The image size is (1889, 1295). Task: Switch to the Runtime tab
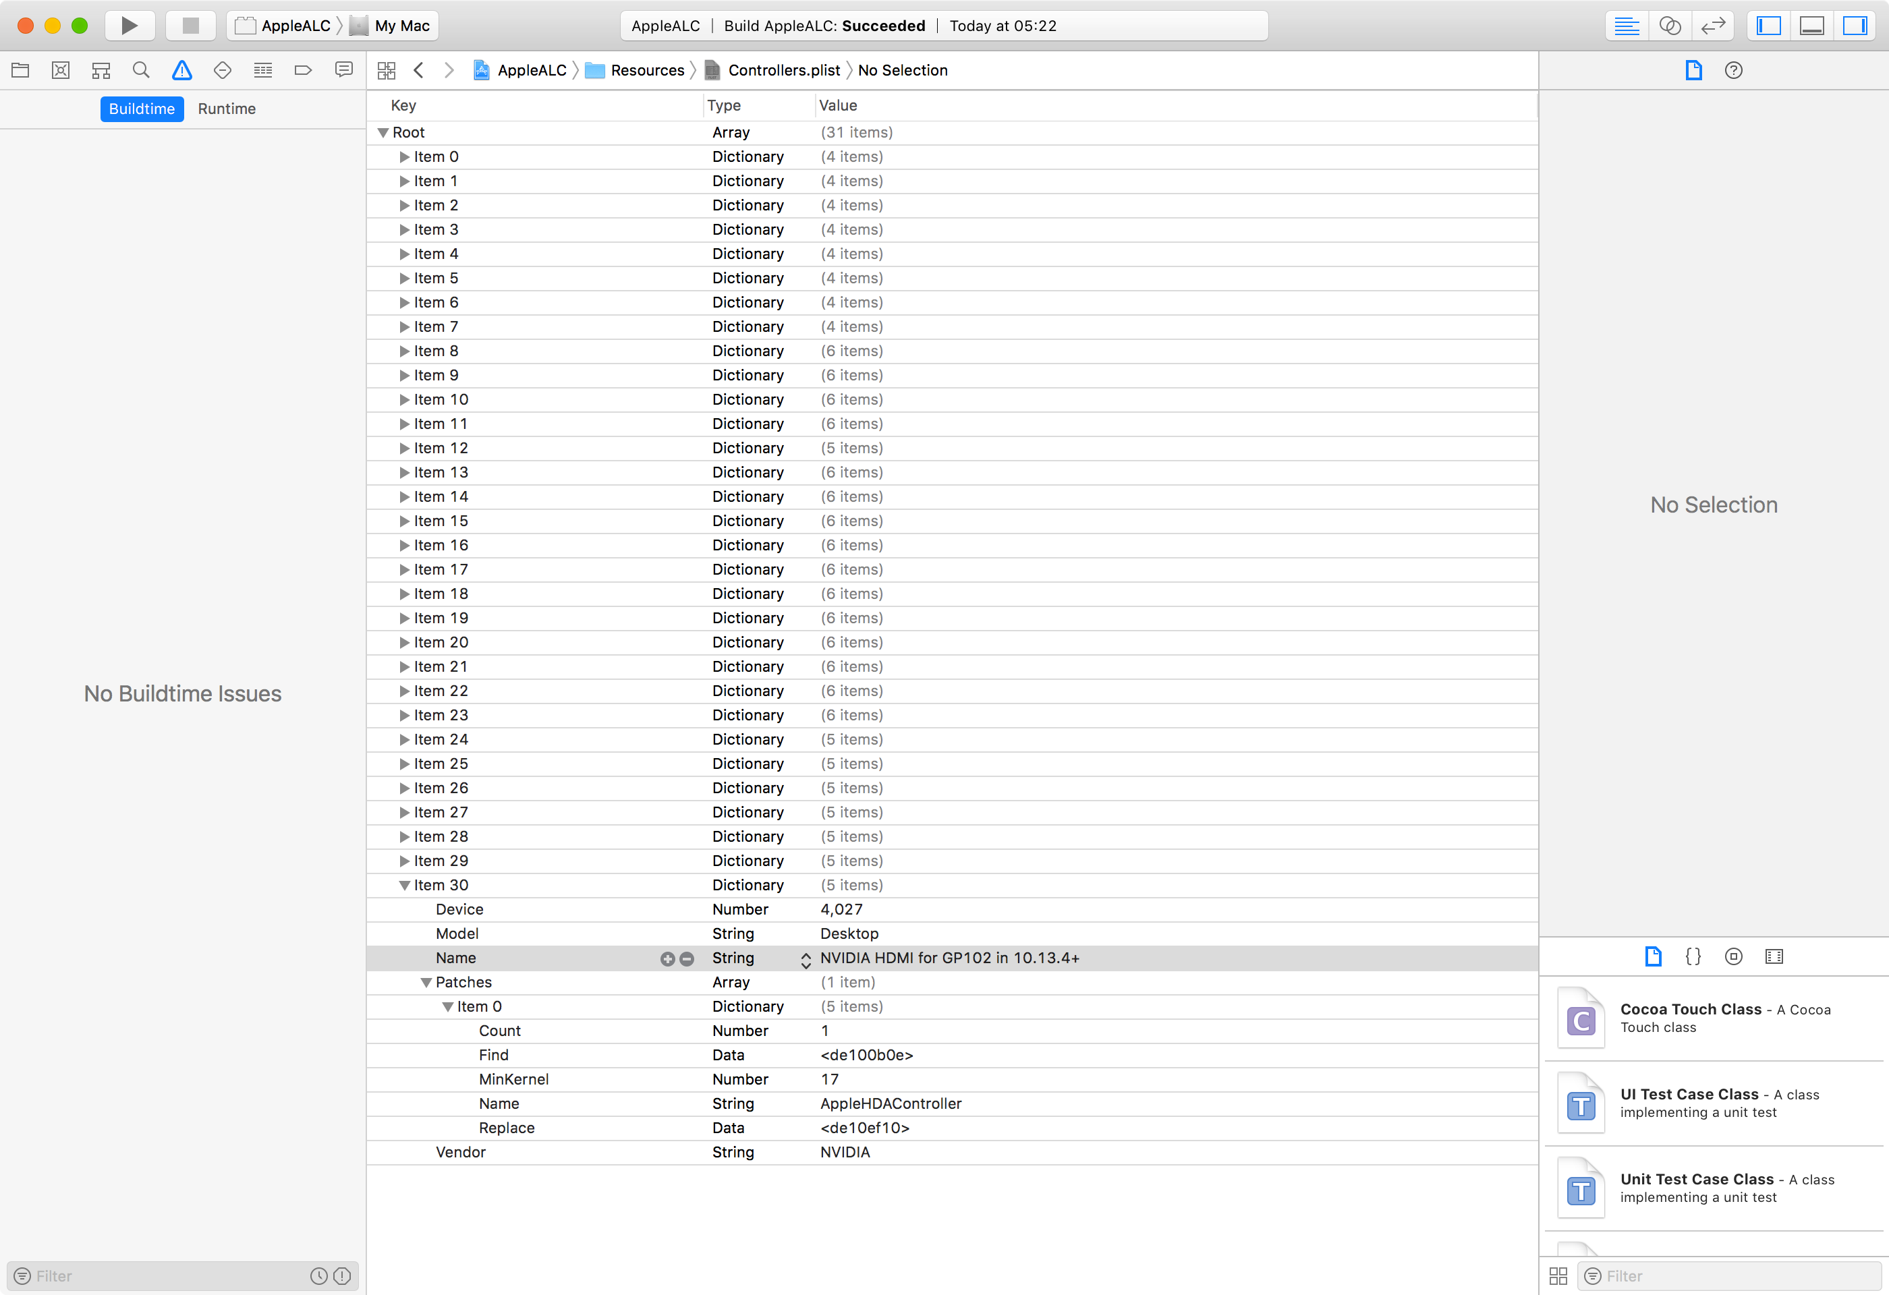click(x=227, y=109)
